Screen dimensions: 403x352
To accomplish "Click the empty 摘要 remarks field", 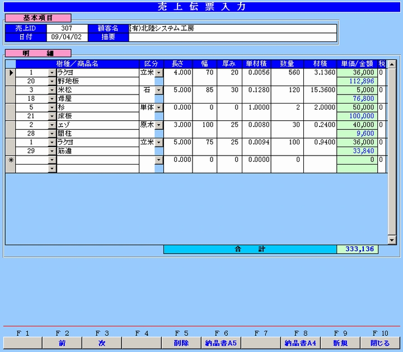I will (232, 37).
